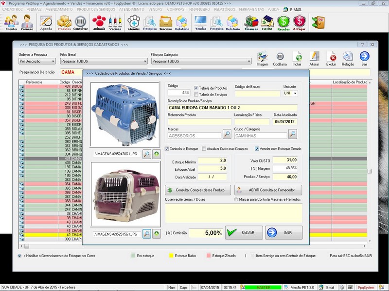Image resolution: width=389 pixels, height=291 pixels.
Task: Open the Clientes toolbar icon
Action: [11, 22]
